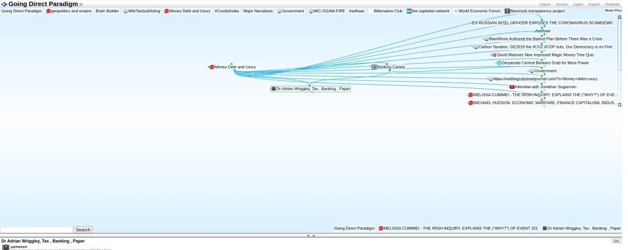Open the dropdown next to Going Direct Paradigm title
The height and width of the screenshot is (250, 628).
(x=81, y=5)
